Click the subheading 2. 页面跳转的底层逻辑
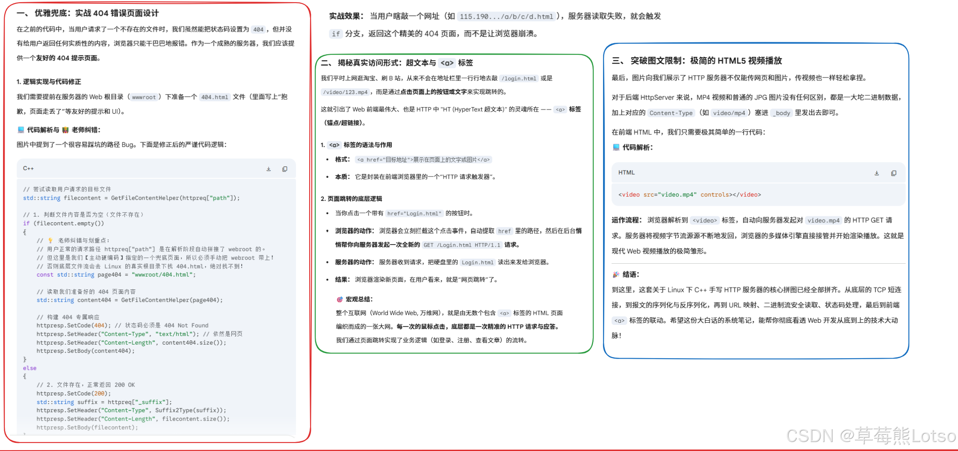The height and width of the screenshot is (451, 958). pos(352,199)
